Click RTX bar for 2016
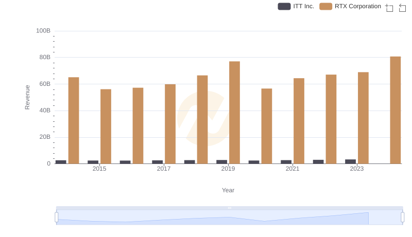This screenshot has width=412, height=237. [138, 125]
